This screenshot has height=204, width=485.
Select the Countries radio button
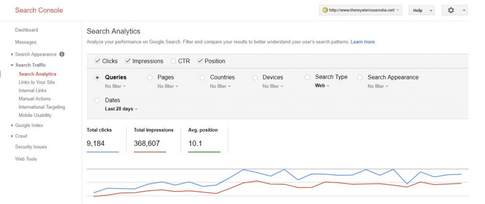(202, 77)
